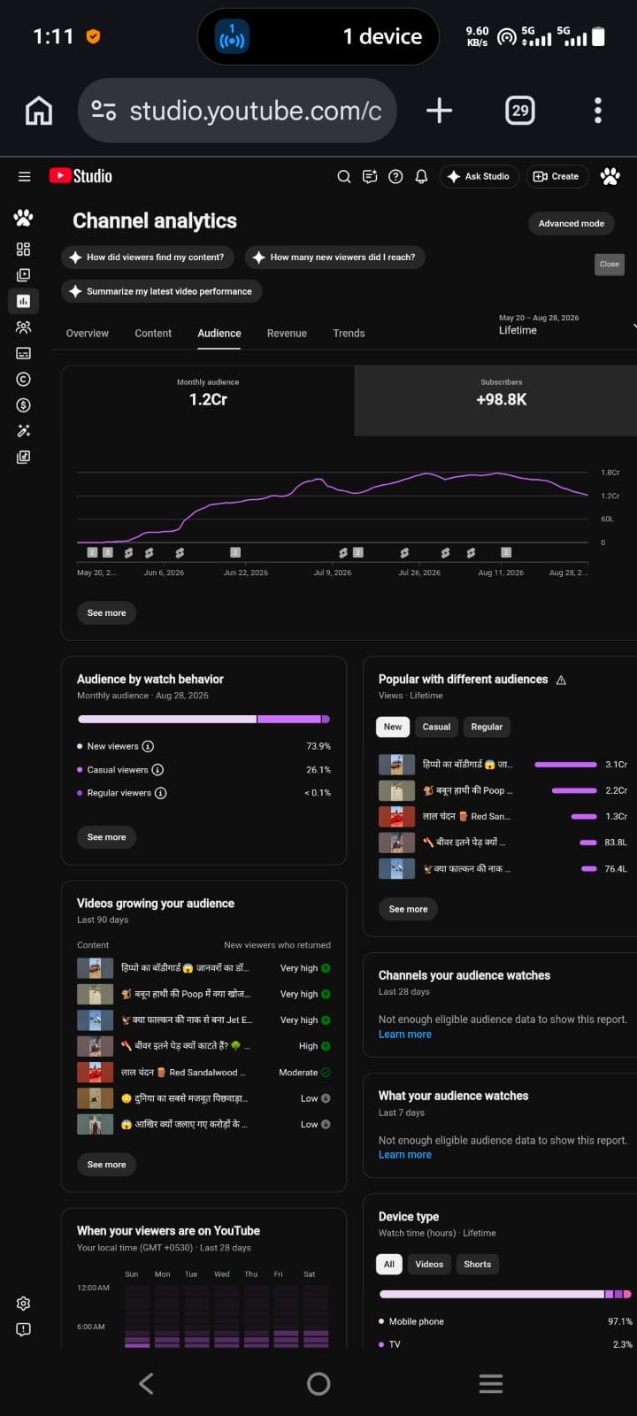Open the hamburger navigation menu in Studio
This screenshot has height=1416, width=637.
pos(24,176)
